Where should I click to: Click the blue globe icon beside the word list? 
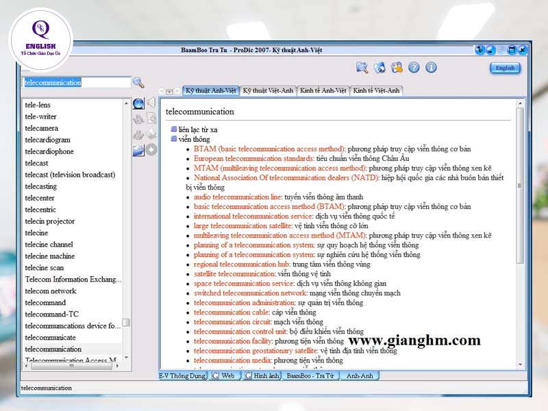click(x=138, y=103)
